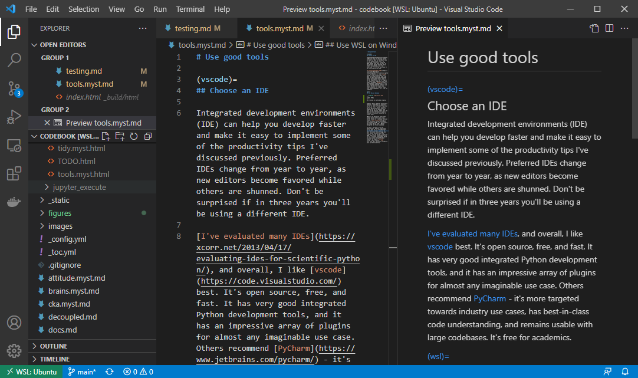Viewport: 638px width, 378px height.
Task: Close Preview tools.myst.md in open editors
Action: click(47, 123)
